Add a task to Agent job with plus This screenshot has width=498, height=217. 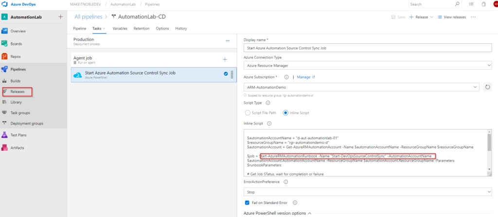pyautogui.click(x=225, y=59)
